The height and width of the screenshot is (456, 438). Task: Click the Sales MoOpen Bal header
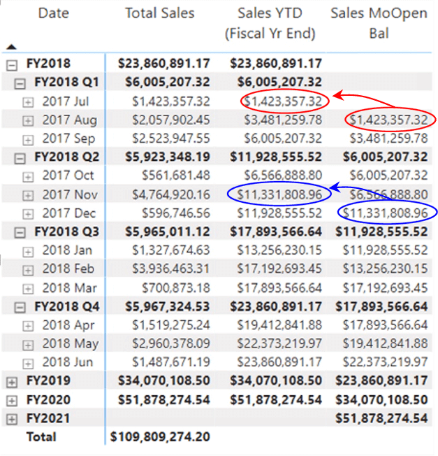click(x=379, y=23)
